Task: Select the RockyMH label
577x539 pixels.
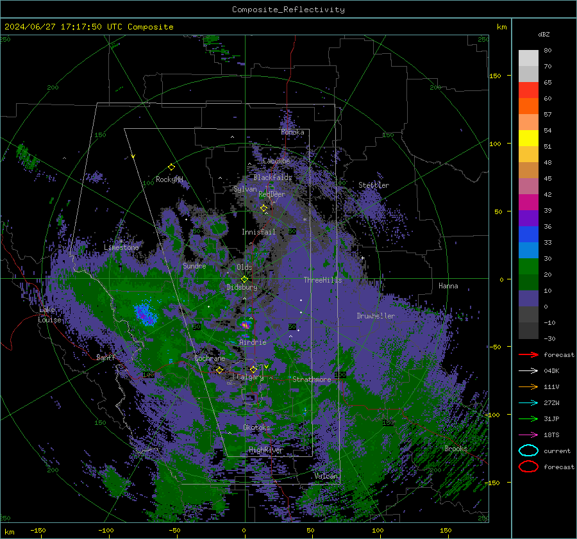Action: (x=169, y=179)
